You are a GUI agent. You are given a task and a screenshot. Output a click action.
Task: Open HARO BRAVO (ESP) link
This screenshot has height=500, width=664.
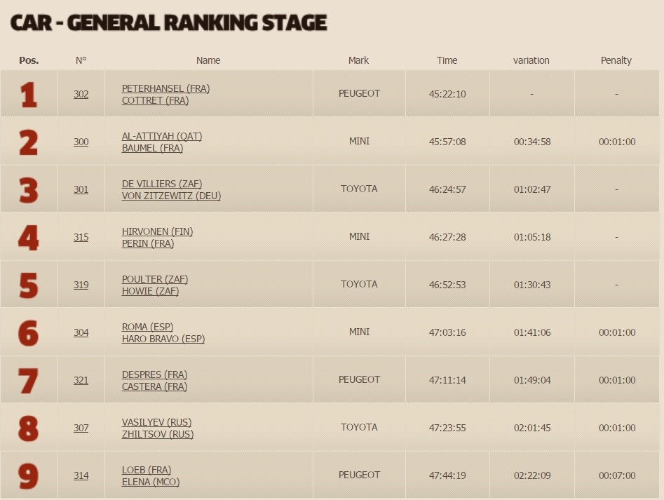point(163,339)
